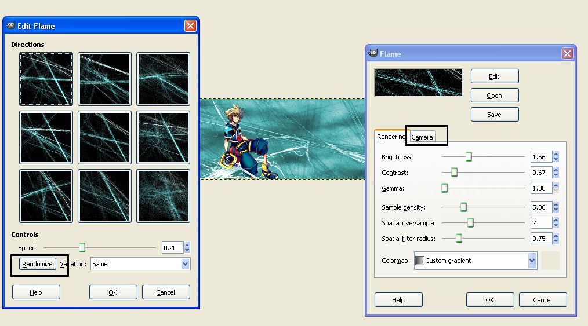588x326 pixels.
Task: Click the Brightness slider handle
Action: tap(469, 157)
